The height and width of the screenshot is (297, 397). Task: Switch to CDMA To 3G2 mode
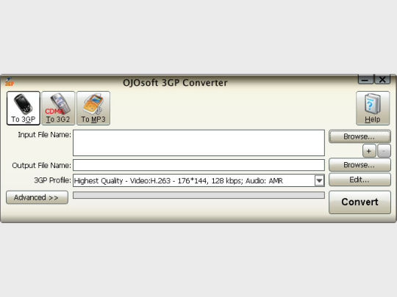click(x=58, y=108)
